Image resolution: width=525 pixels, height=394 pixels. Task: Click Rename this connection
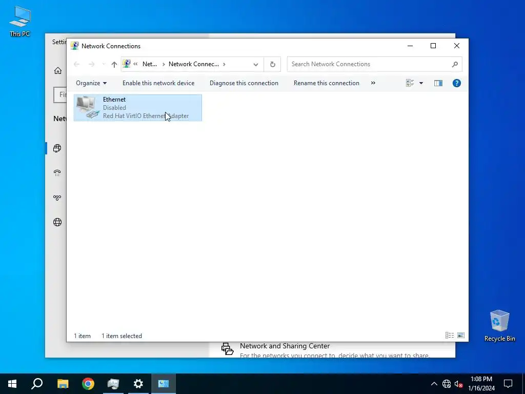tap(327, 83)
